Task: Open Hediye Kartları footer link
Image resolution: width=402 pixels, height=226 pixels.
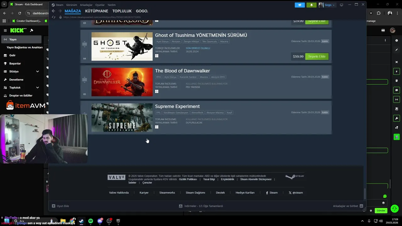Action: [245, 193]
